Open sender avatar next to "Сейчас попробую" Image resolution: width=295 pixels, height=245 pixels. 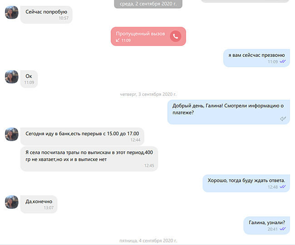pyautogui.click(x=12, y=12)
